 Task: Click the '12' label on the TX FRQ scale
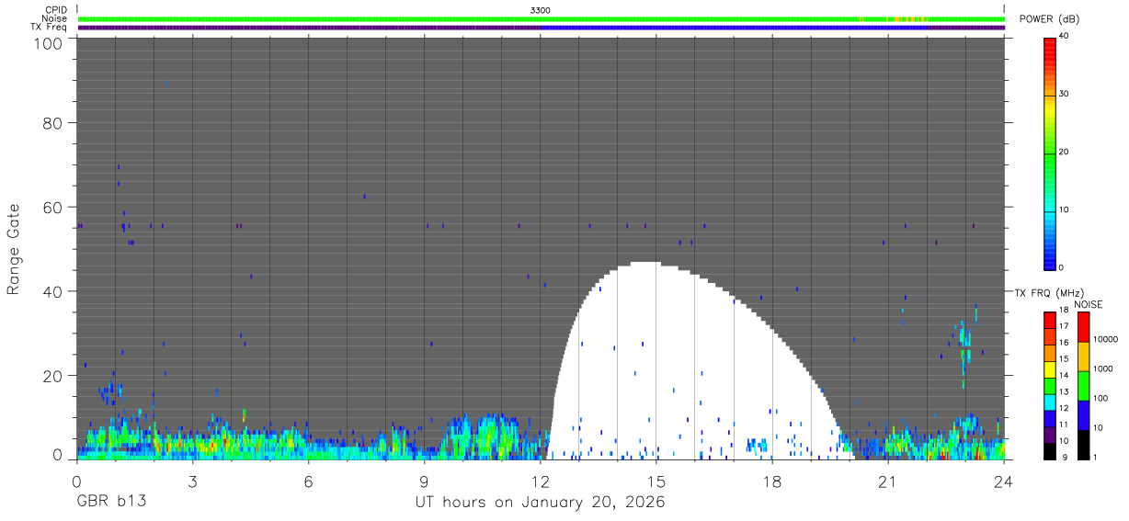pyautogui.click(x=1063, y=408)
